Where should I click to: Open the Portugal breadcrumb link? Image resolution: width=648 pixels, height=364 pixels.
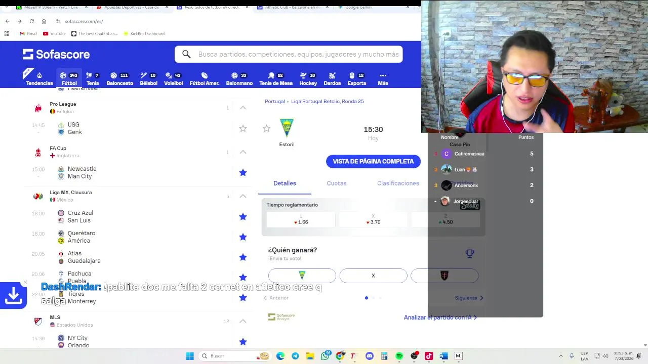[x=275, y=101]
